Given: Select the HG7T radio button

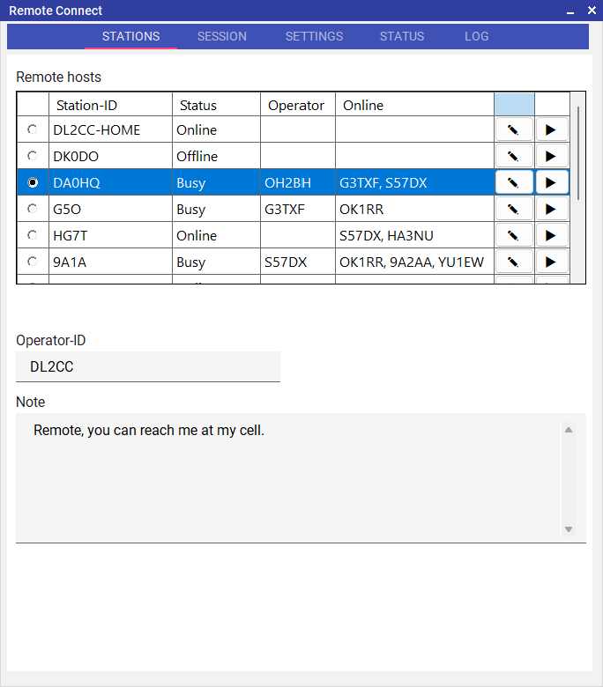Looking at the screenshot, I should pos(33,235).
